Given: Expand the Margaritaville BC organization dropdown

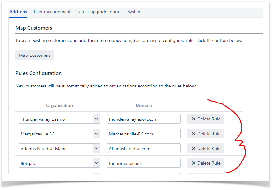Looking at the screenshot, I should pyautogui.click(x=96, y=134).
